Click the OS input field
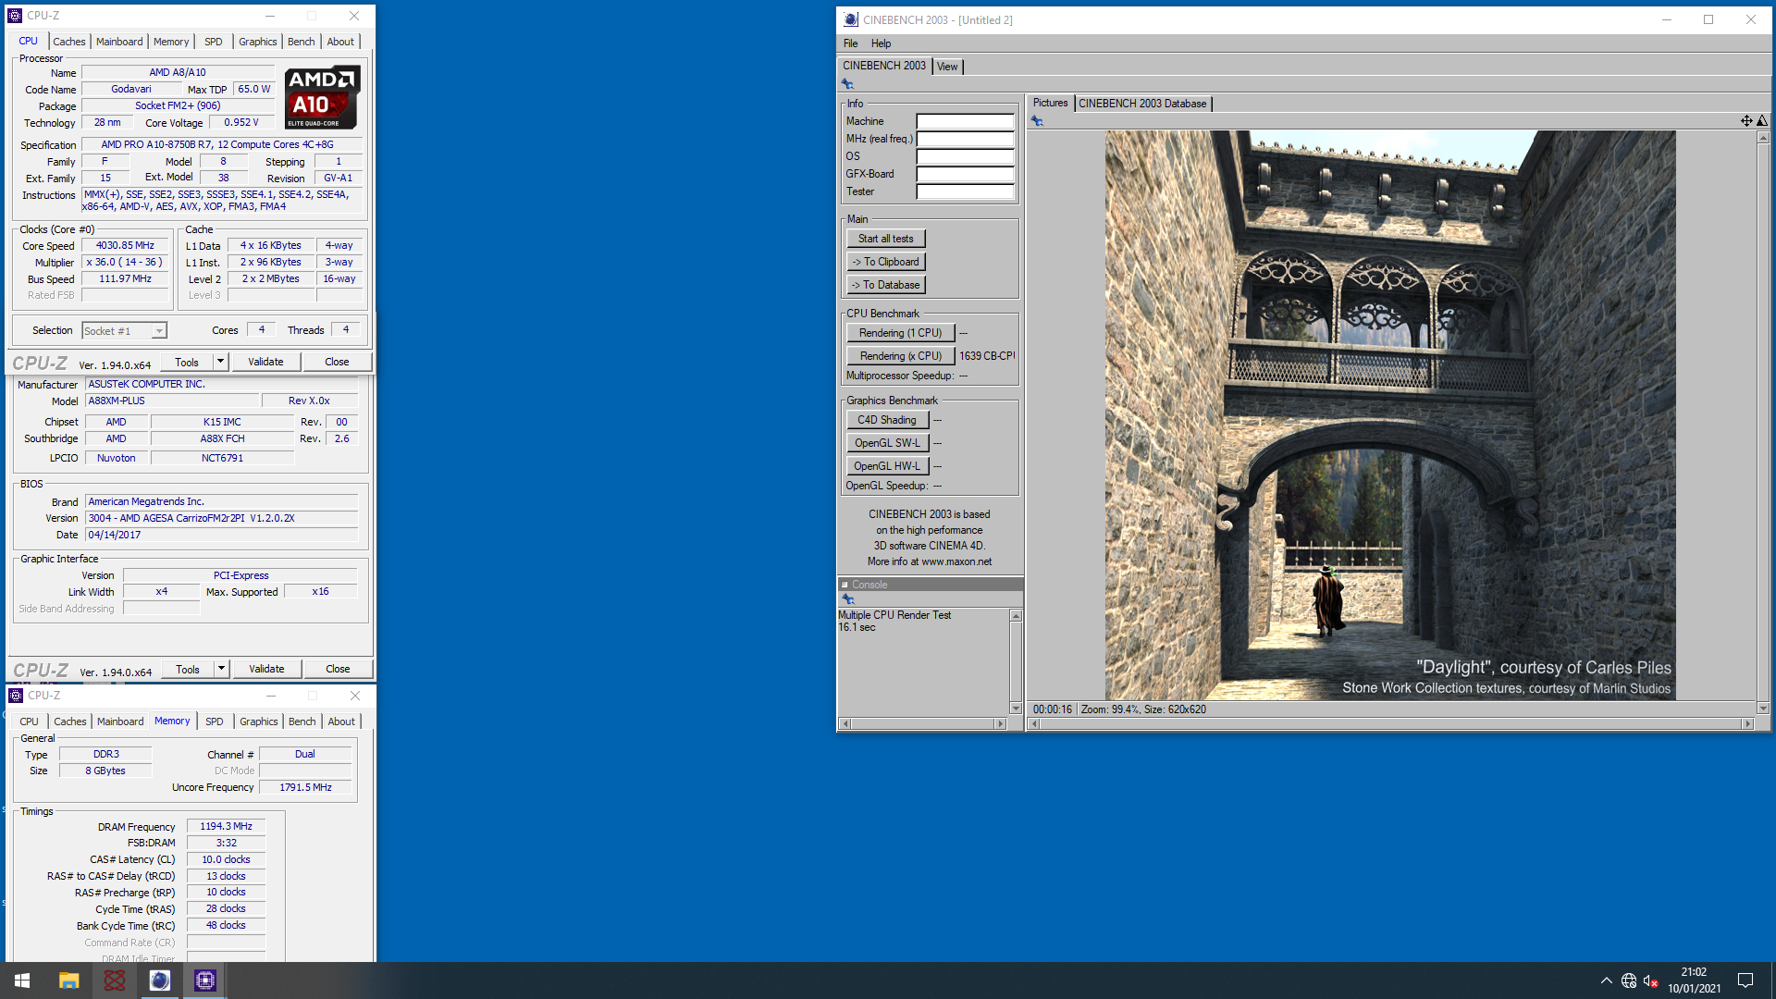The width and height of the screenshot is (1776, 999). coord(965,156)
